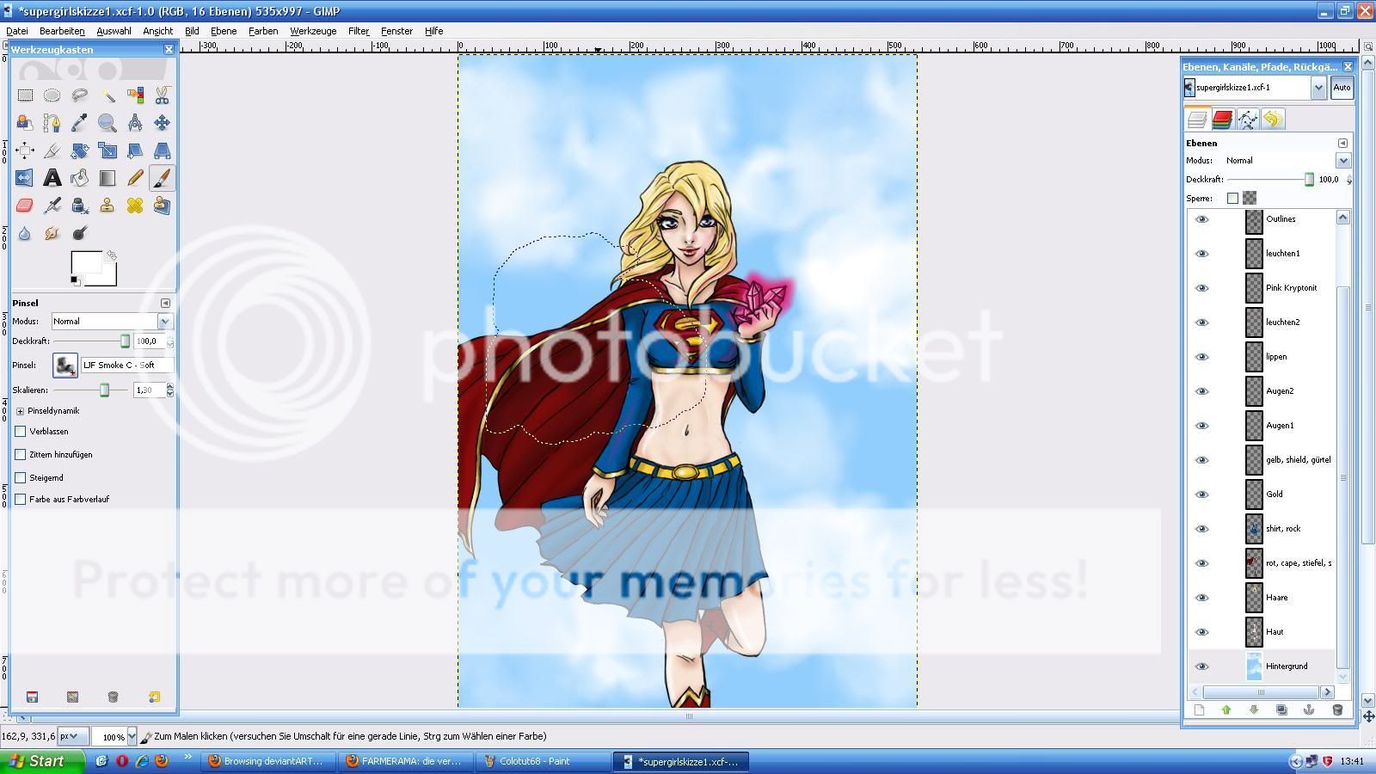Select the Bucket Fill tool

coord(79,178)
